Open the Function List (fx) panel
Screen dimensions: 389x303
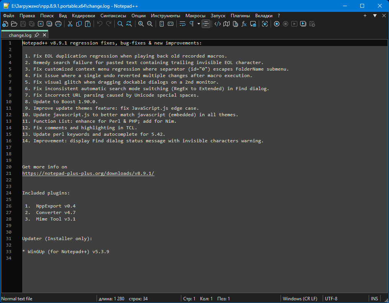click(244, 24)
